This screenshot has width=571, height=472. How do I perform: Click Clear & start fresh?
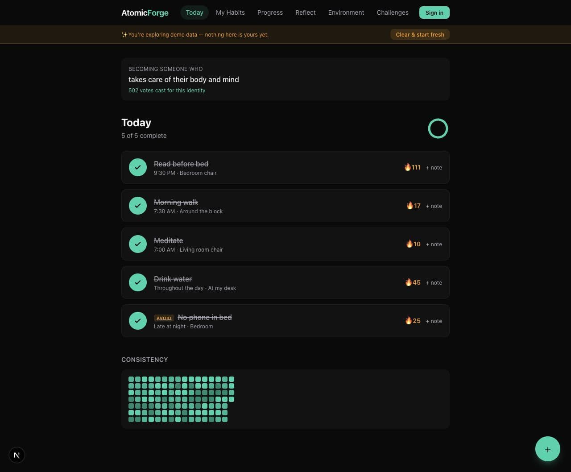[420, 34]
